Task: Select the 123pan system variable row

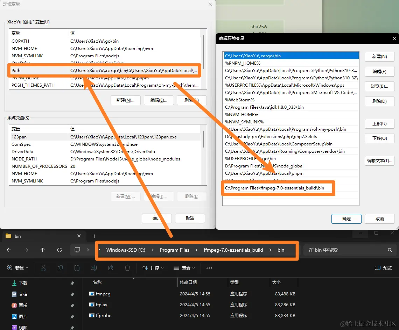Action: [105, 137]
